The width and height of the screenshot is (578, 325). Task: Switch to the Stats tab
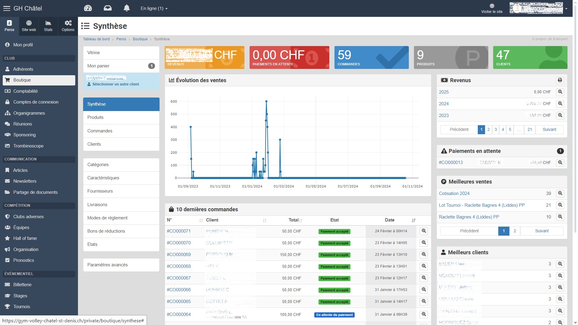pos(48,26)
